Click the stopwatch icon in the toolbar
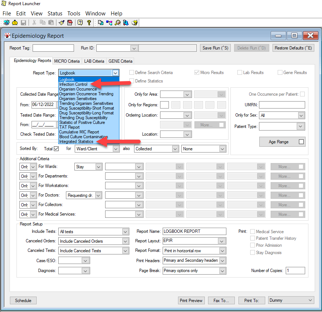The width and height of the screenshot is (322, 312). point(15,23)
